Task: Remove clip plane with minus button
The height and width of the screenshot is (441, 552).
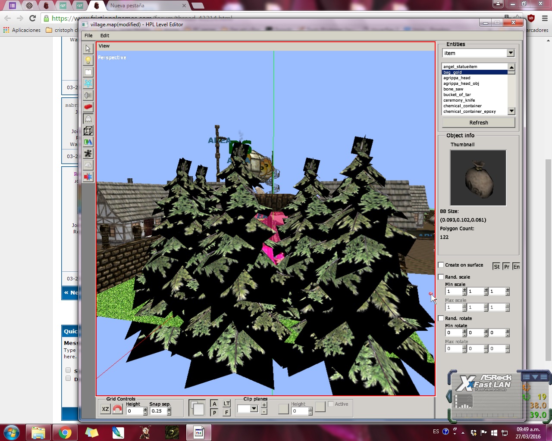Action: click(264, 412)
